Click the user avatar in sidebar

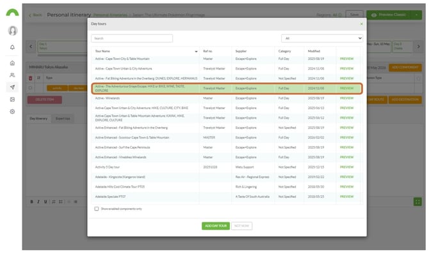pyautogui.click(x=13, y=31)
